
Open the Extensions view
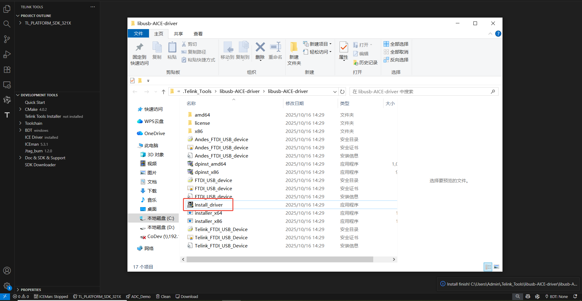pos(7,69)
